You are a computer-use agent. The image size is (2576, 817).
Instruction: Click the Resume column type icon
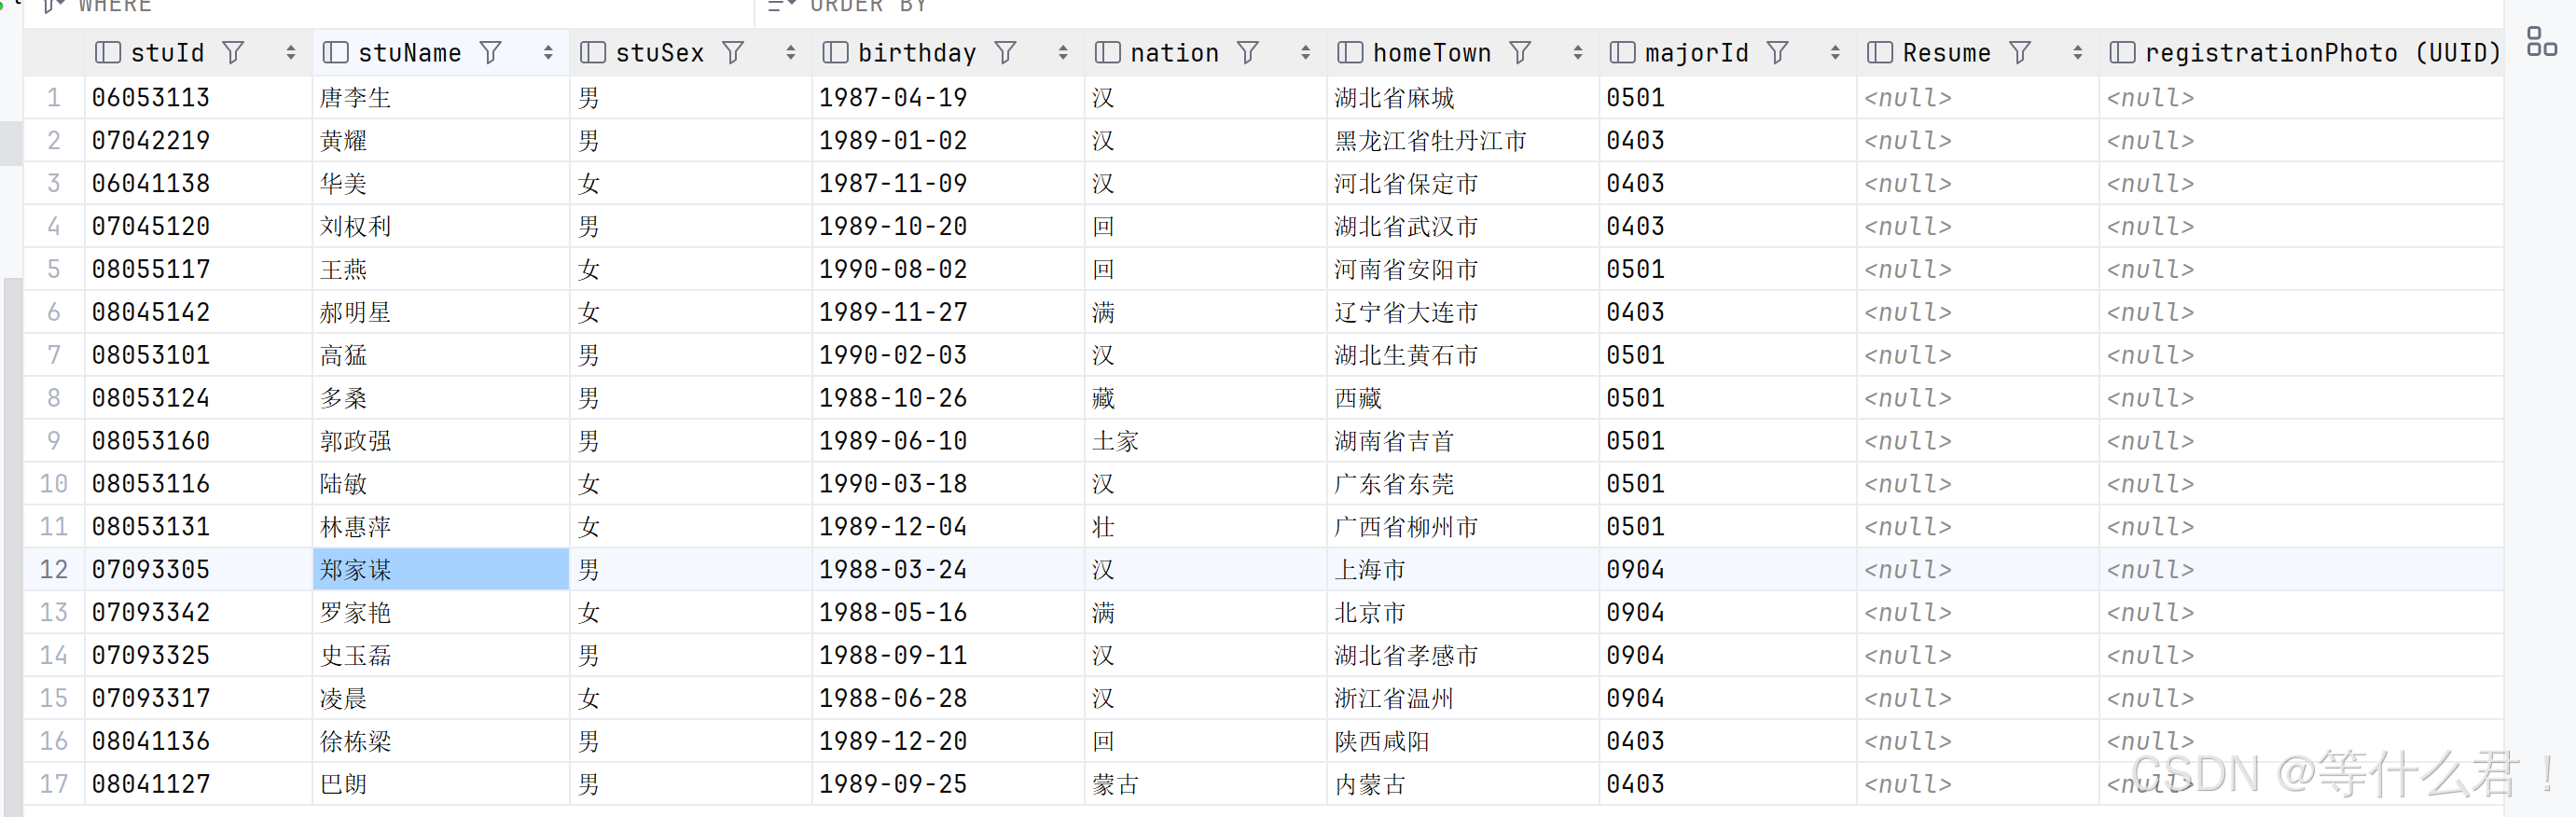[x=1880, y=52]
